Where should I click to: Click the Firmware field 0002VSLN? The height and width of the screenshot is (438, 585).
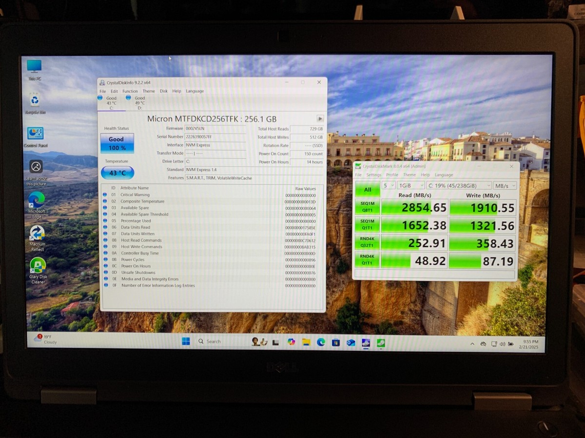(x=215, y=128)
